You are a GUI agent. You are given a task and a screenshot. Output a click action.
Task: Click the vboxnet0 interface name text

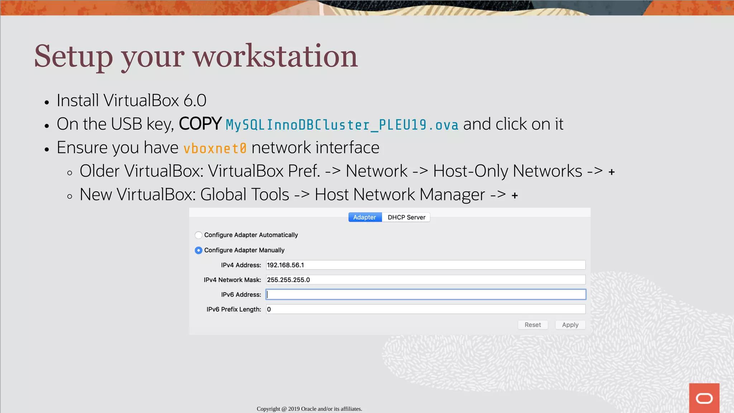pyautogui.click(x=215, y=148)
